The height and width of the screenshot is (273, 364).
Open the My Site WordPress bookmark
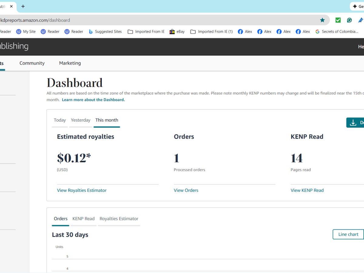pyautogui.click(x=26, y=32)
